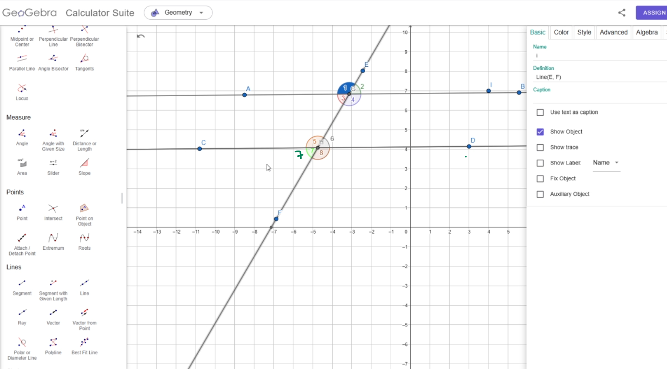Click the ASSIGN button

click(652, 12)
